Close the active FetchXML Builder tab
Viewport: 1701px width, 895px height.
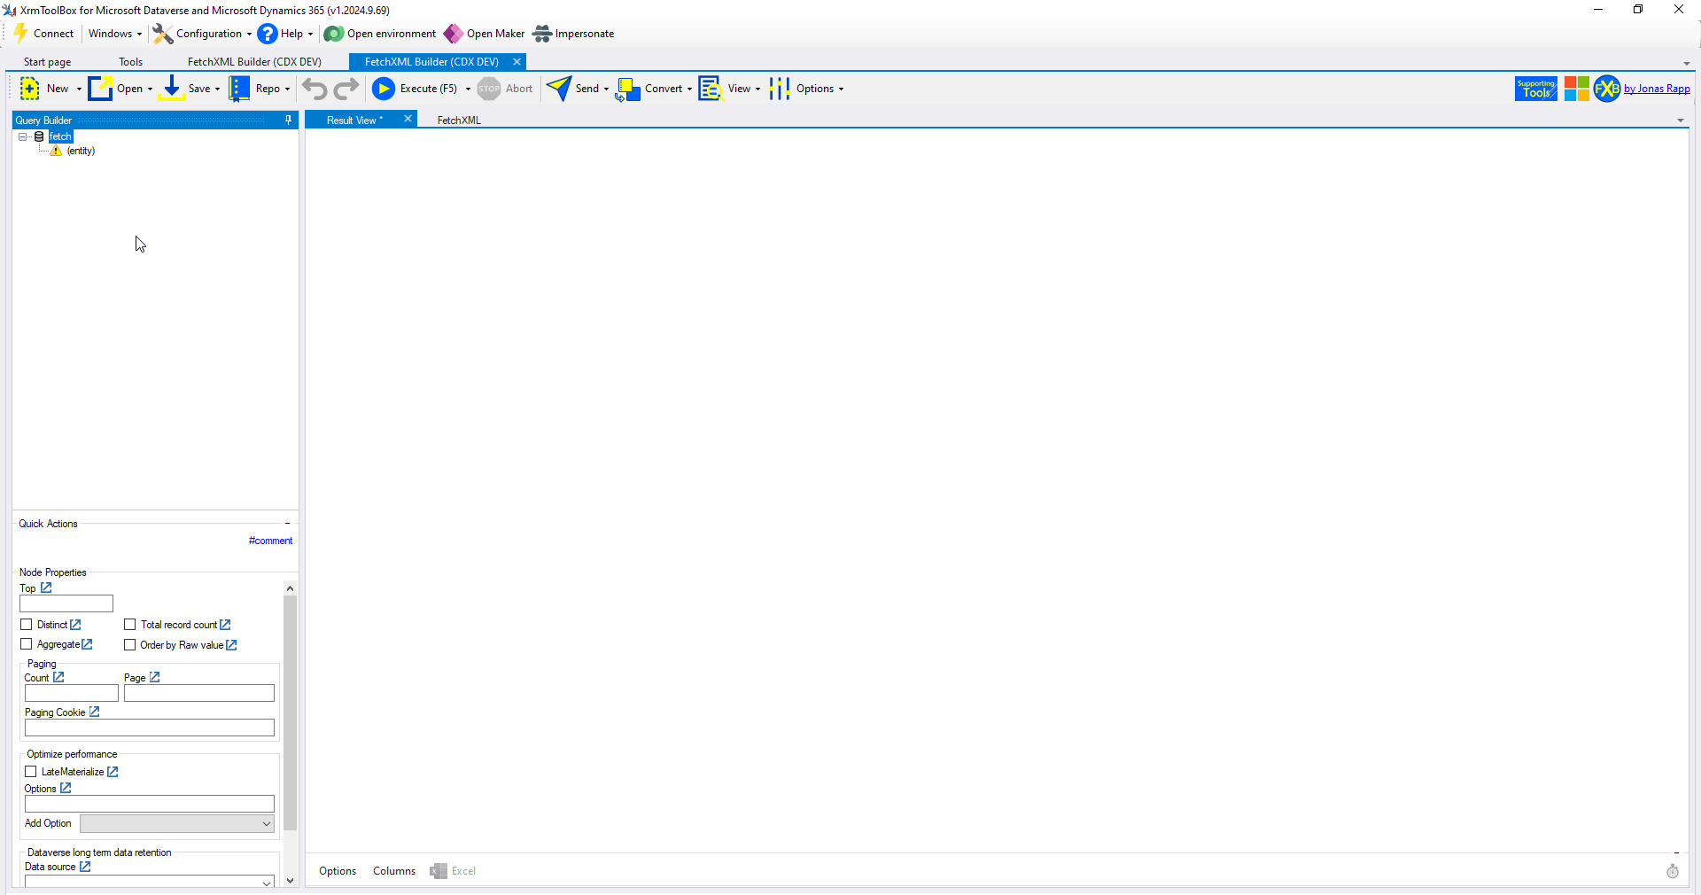pyautogui.click(x=517, y=62)
